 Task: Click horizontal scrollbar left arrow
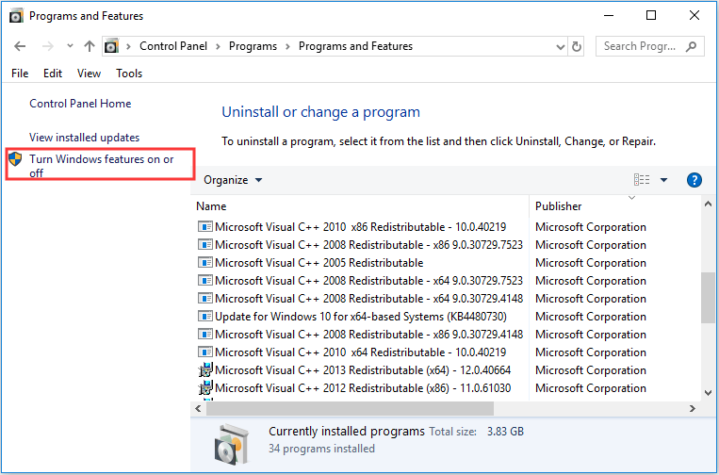pyautogui.click(x=198, y=408)
